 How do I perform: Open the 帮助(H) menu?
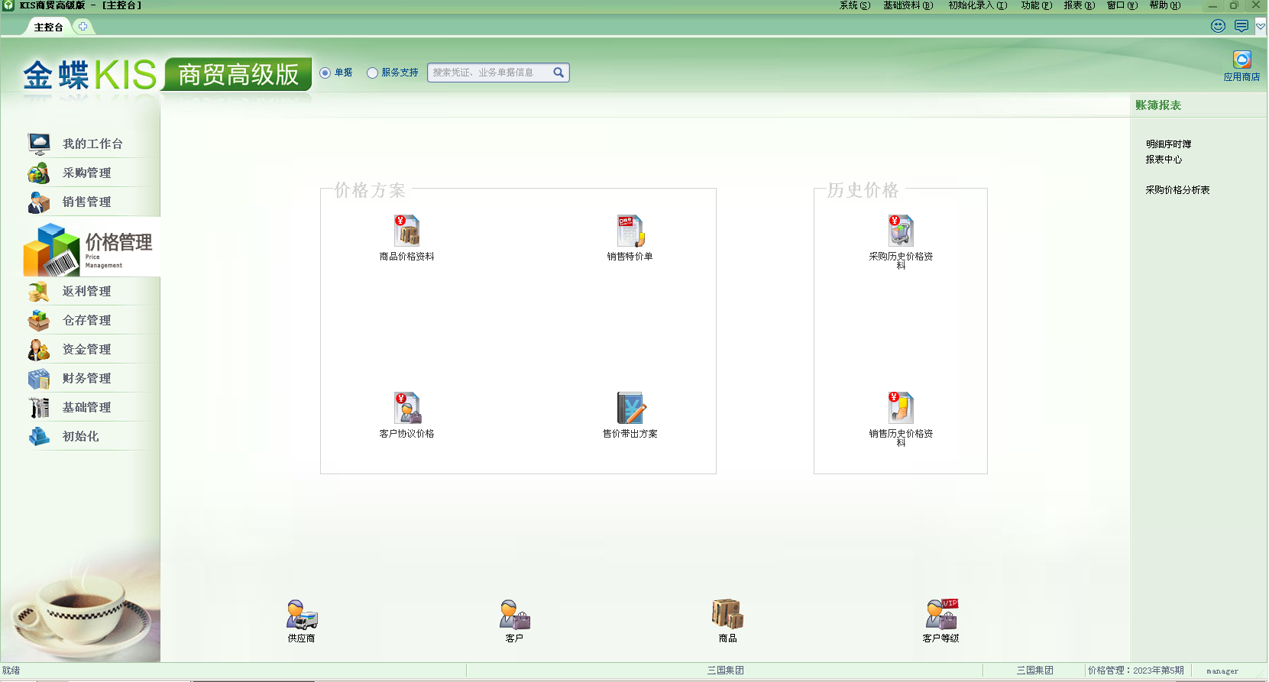pos(1165,5)
